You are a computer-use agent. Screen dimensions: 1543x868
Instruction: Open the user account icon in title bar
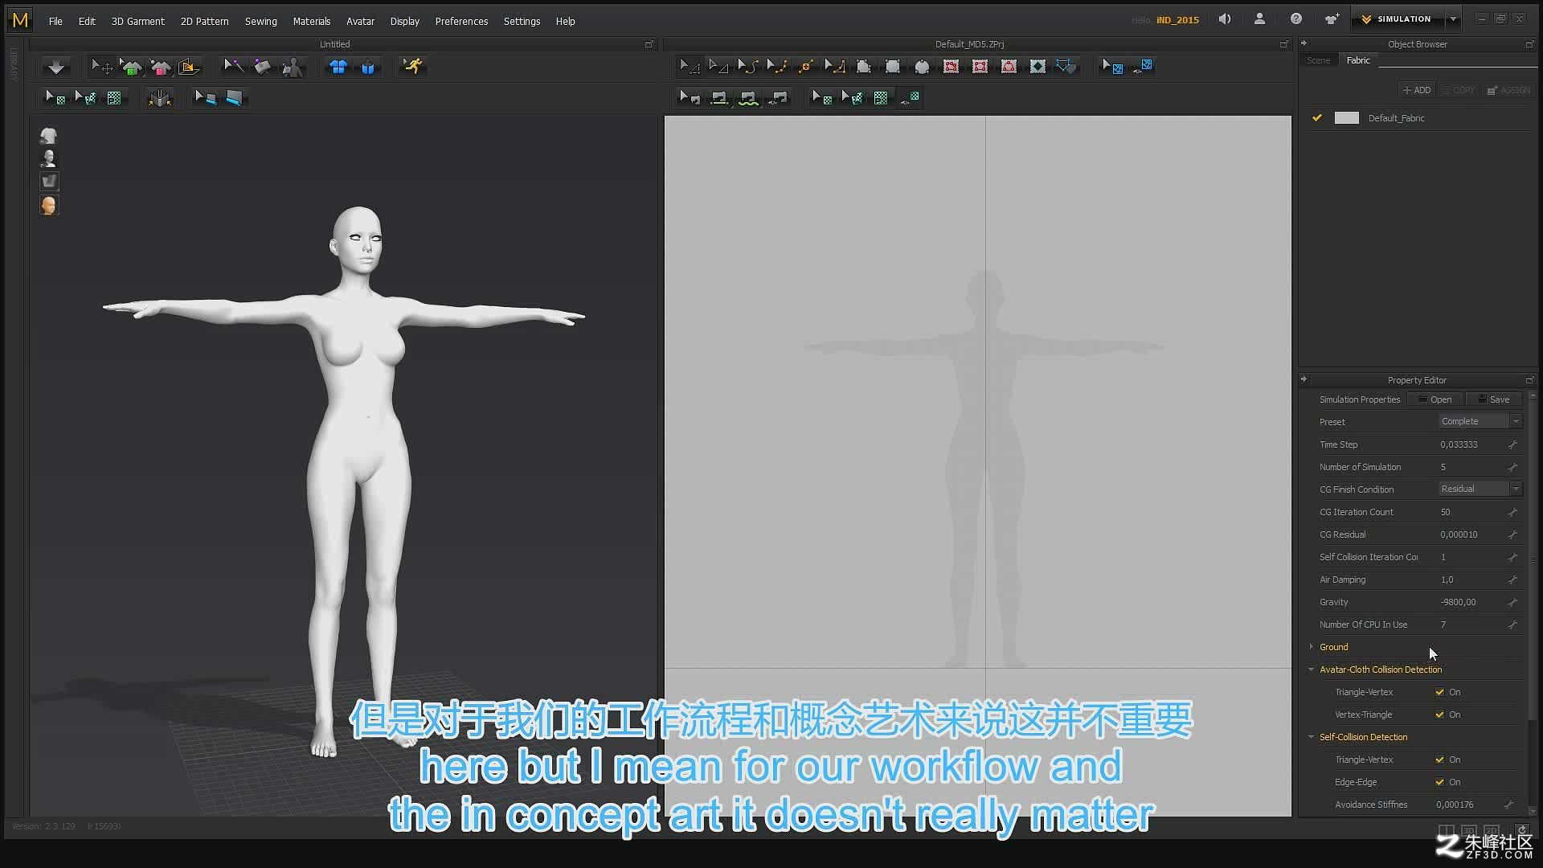1259,19
